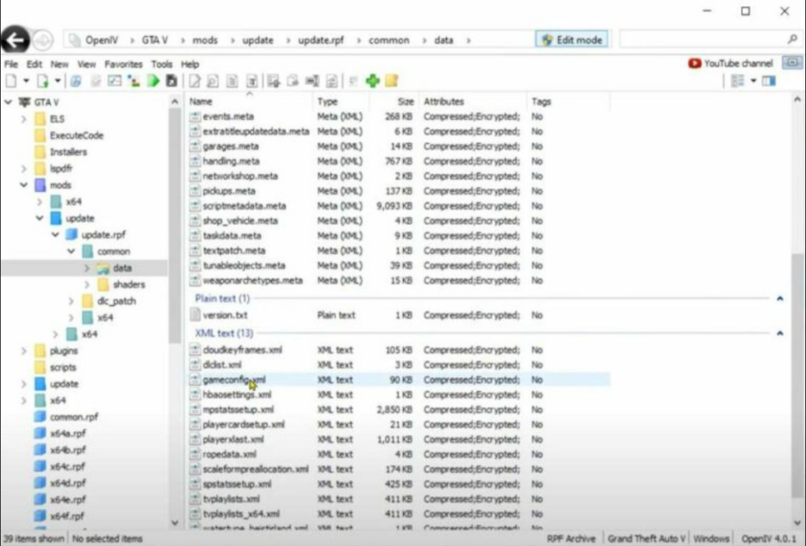
Task: Click the green plus icon to add files
Action: click(x=372, y=79)
